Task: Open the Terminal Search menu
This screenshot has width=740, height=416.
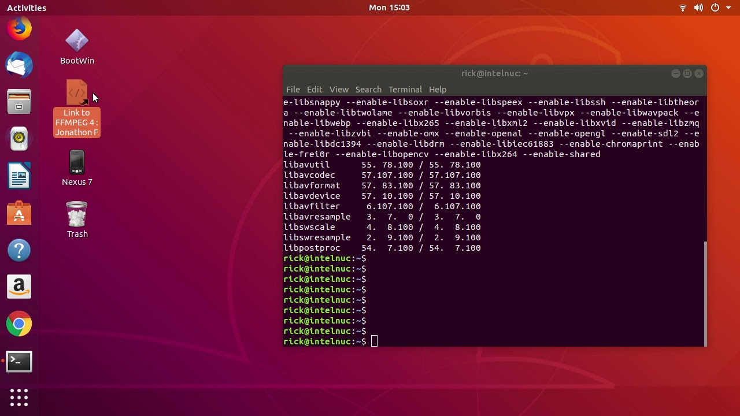Action: pyautogui.click(x=368, y=90)
